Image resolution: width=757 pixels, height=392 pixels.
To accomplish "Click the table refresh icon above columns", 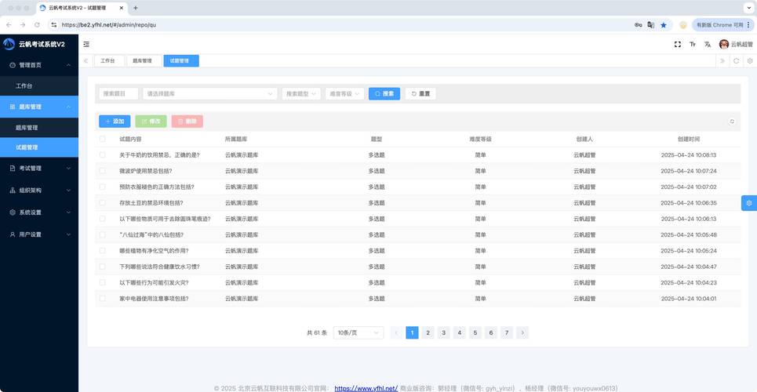I will click(732, 122).
